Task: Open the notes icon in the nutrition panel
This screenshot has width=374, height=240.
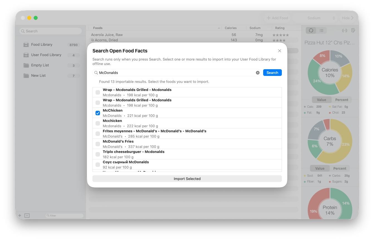Action: [353, 30]
